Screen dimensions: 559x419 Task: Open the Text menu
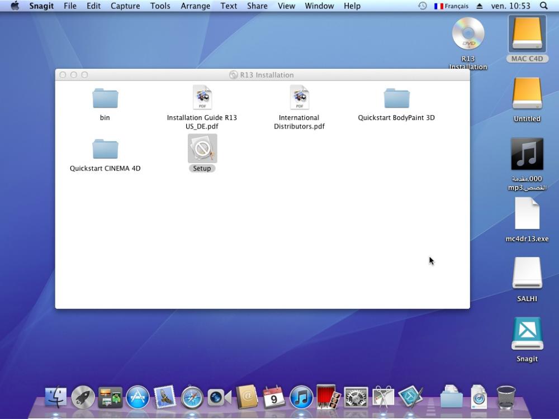tap(229, 6)
